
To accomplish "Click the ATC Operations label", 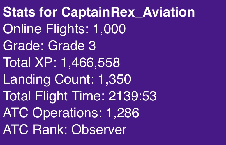I will 52,113.
